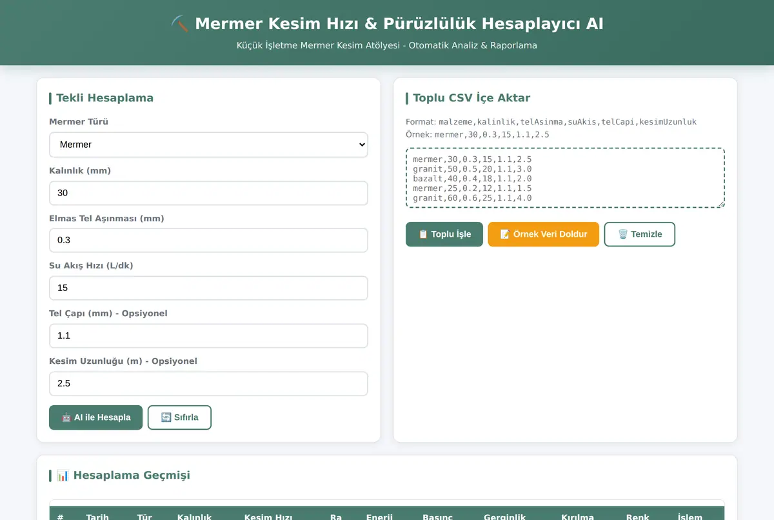Click the Enerji column header
Screen dimensions: 774x520
pos(379,516)
